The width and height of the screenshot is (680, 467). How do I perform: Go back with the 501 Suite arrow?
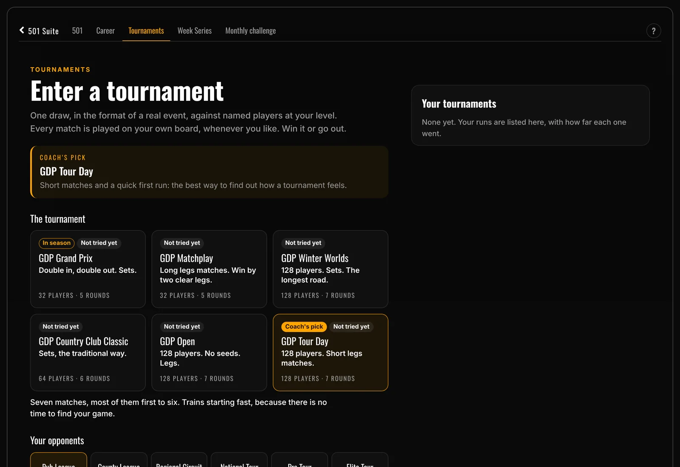click(39, 31)
